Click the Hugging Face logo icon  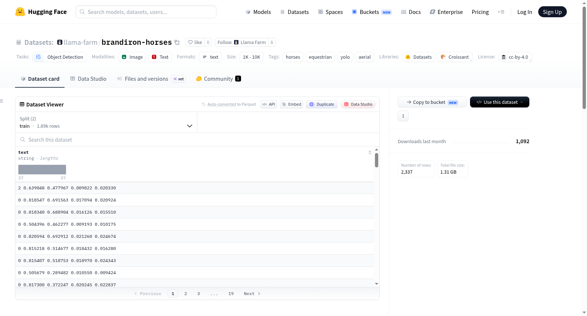(20, 12)
